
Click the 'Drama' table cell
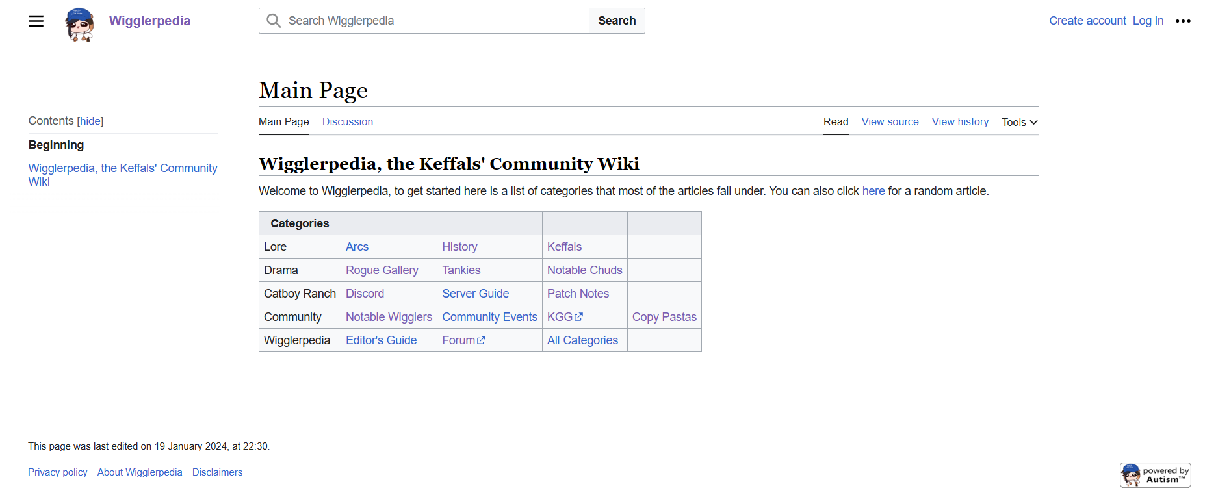coord(300,270)
